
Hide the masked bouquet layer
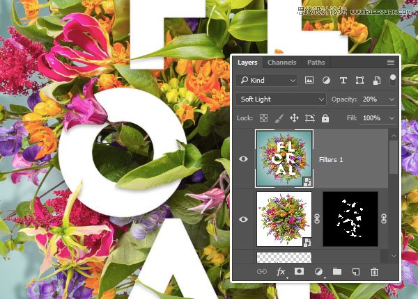pyautogui.click(x=243, y=219)
